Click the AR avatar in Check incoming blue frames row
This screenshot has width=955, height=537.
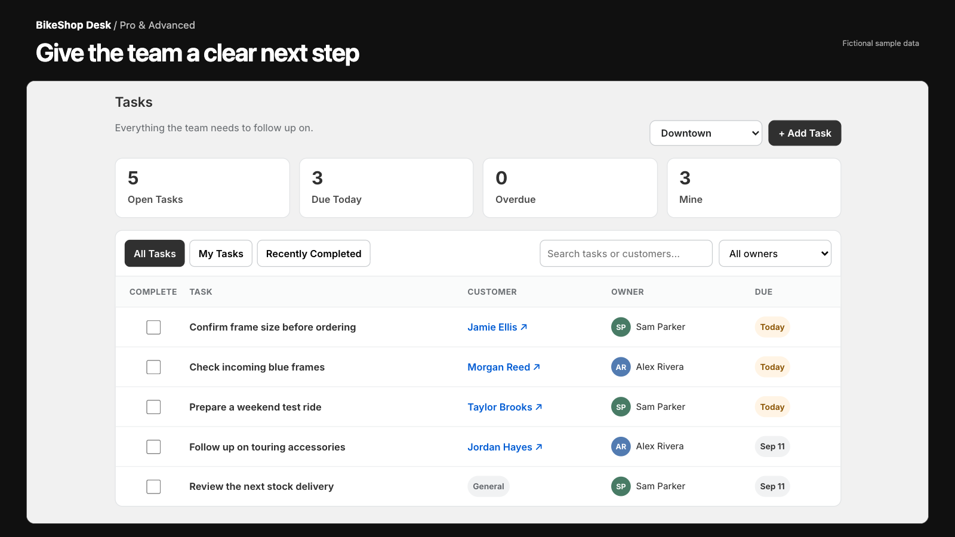coord(621,367)
